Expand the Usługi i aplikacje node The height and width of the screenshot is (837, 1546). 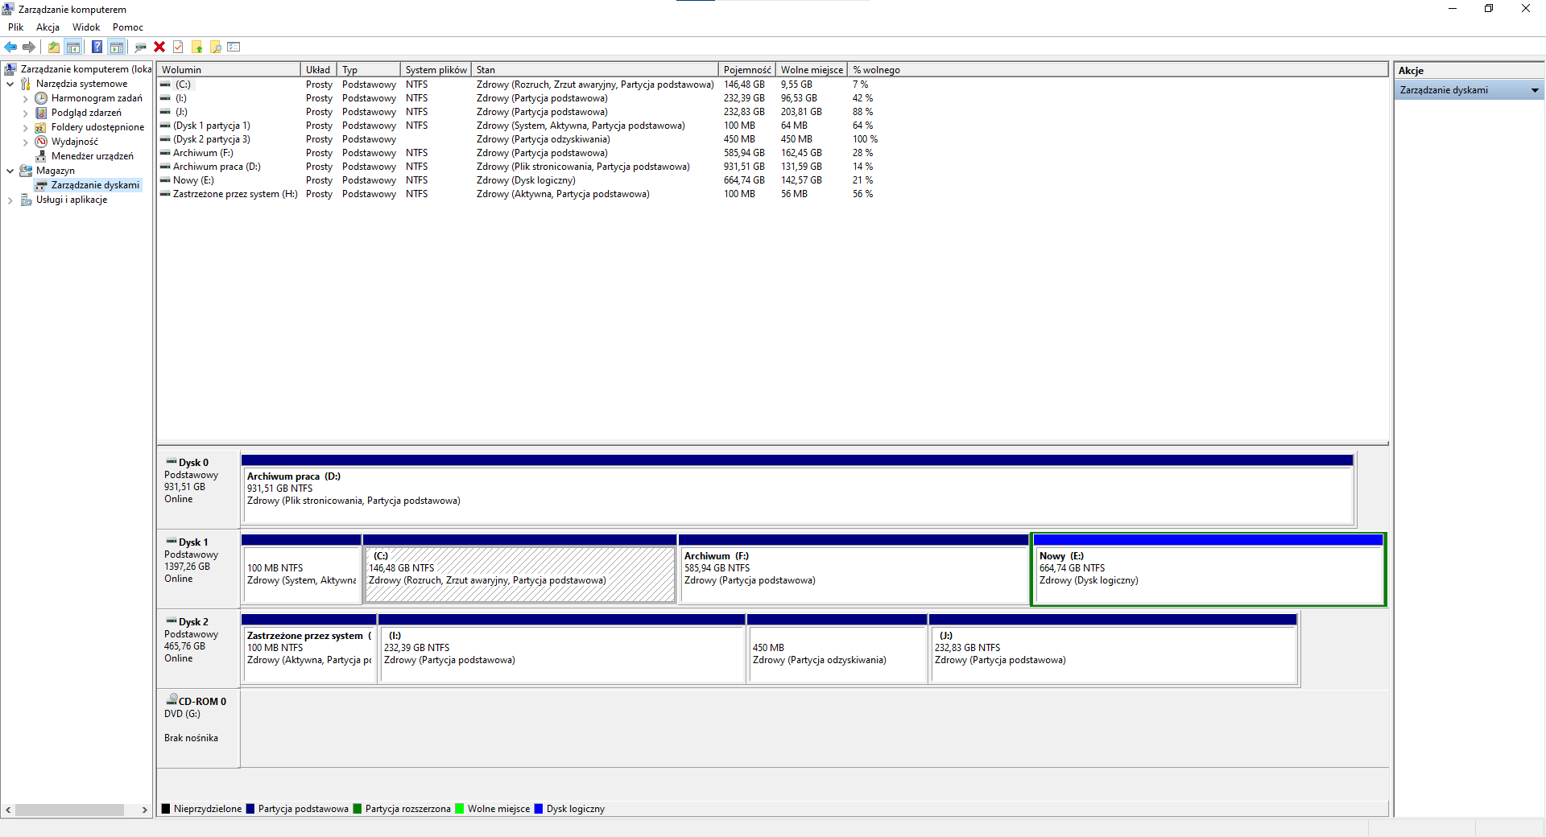tap(10, 200)
